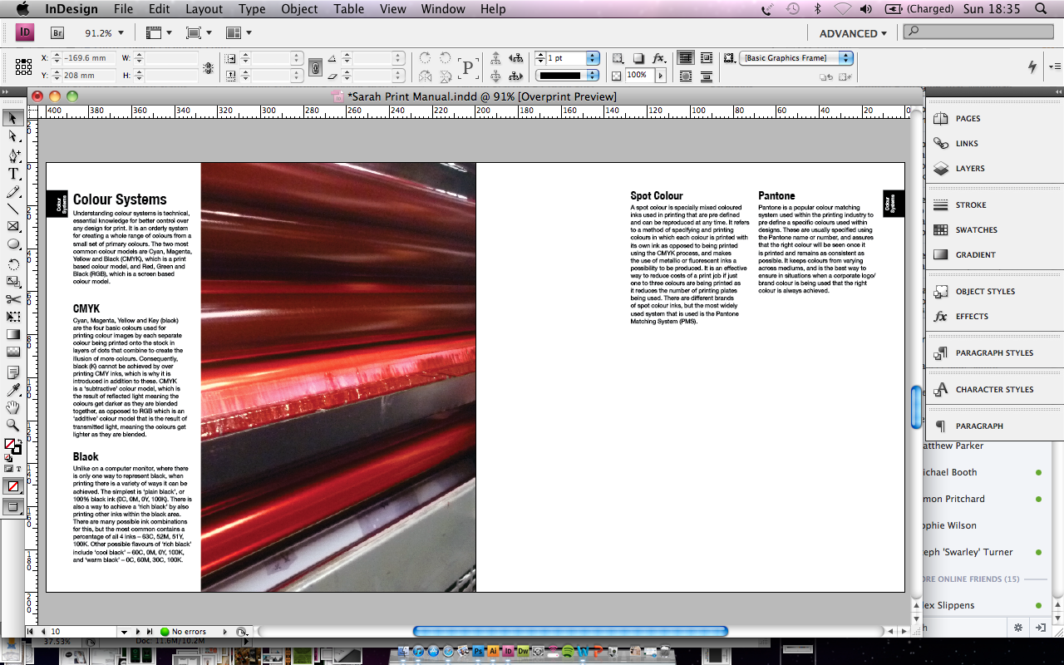Activate the Eyedropper tool
Screen dimensions: 1064x665
tap(13, 390)
